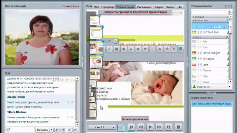
Task: Select the line drawing tool
Action: pos(109,49)
